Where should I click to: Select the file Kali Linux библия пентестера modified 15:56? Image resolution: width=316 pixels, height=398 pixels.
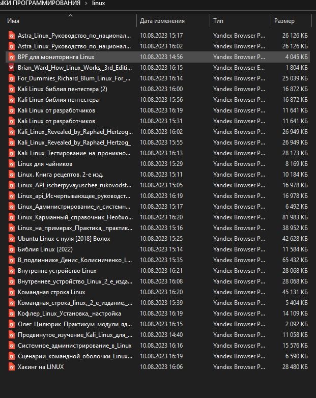[x=58, y=100]
